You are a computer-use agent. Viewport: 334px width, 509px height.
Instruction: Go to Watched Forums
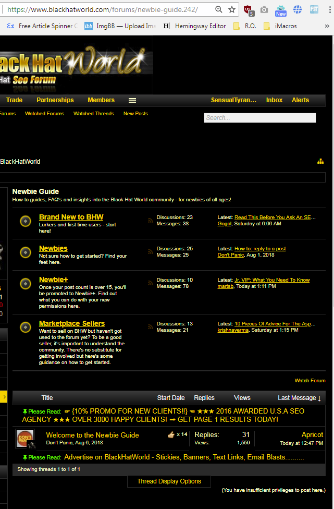click(x=44, y=113)
